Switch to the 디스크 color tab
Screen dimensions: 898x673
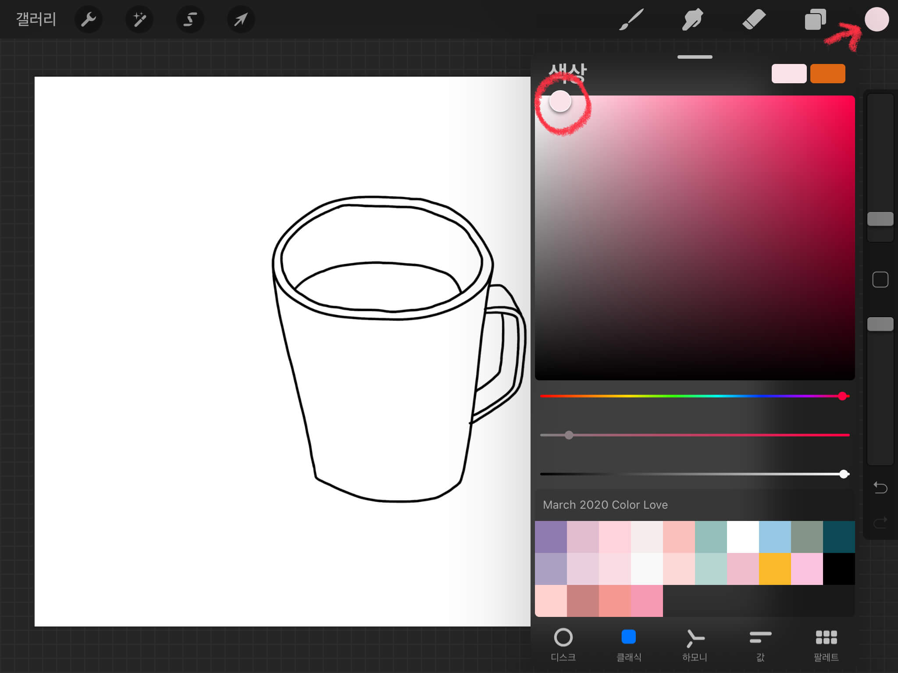(x=563, y=644)
